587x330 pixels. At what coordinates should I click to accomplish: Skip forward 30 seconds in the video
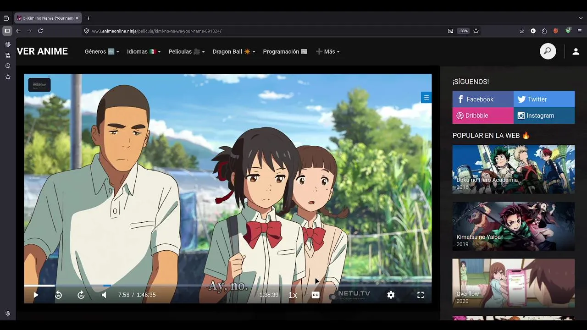coord(81,295)
